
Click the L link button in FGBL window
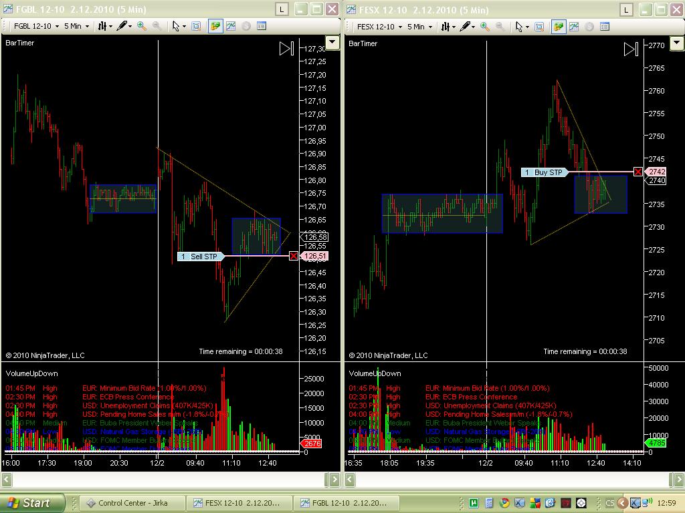pyautogui.click(x=282, y=9)
